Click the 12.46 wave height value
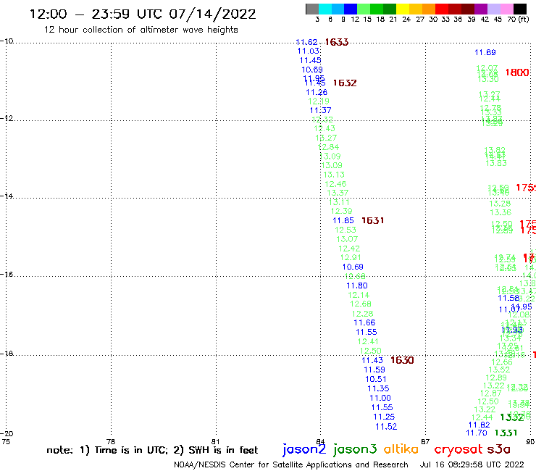This screenshot has height=471, width=536. click(335, 184)
